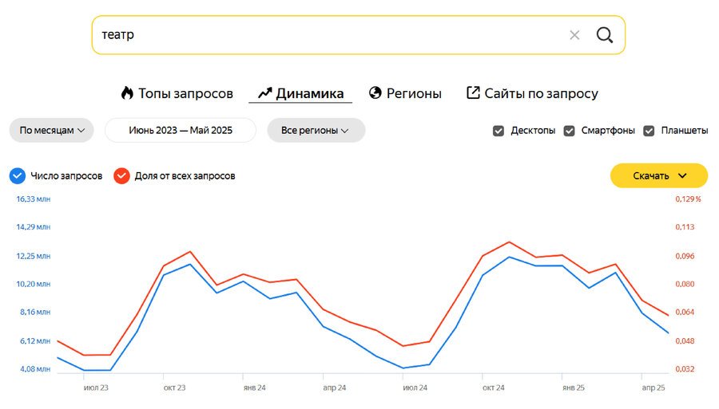The height and width of the screenshot is (409, 719).
Task: Open the По месяцам grouping dropdown
Action: (x=52, y=130)
